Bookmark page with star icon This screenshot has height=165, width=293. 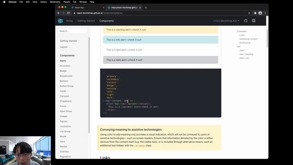(x=249, y=13)
